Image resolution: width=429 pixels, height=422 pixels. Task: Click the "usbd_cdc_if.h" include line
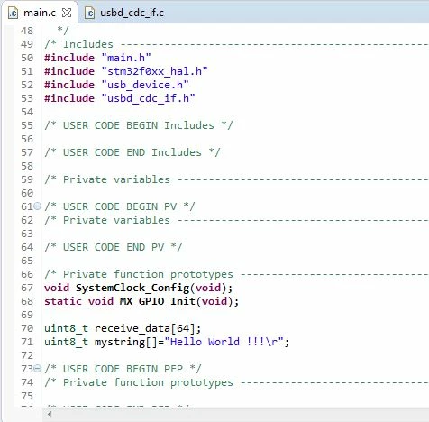120,98
